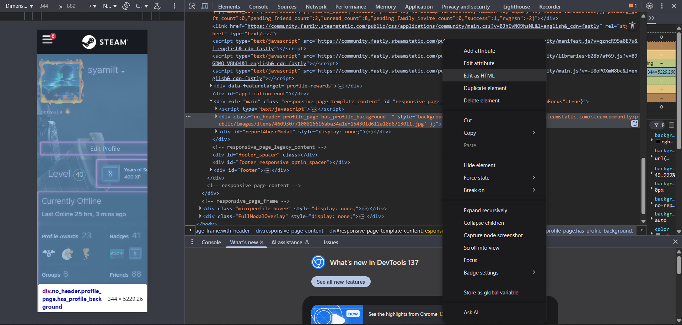Open the Friends 88 link

coord(125,274)
